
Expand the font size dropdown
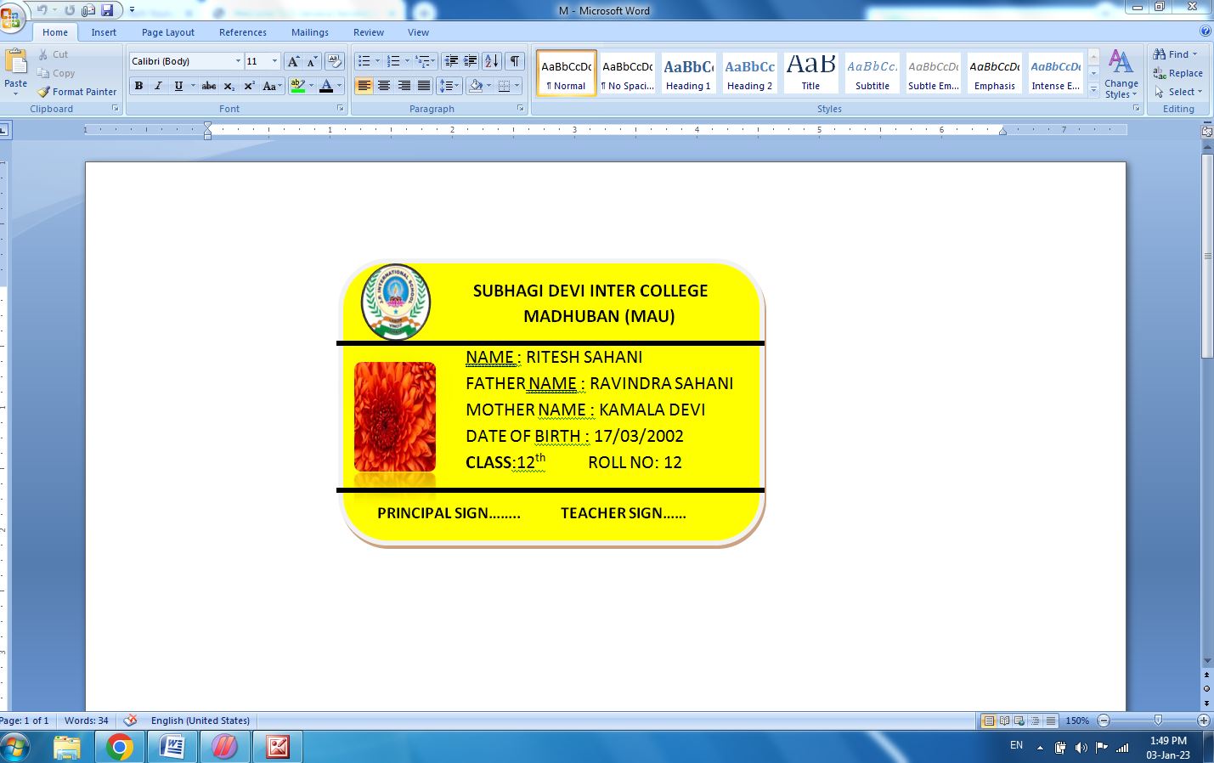pyautogui.click(x=274, y=61)
